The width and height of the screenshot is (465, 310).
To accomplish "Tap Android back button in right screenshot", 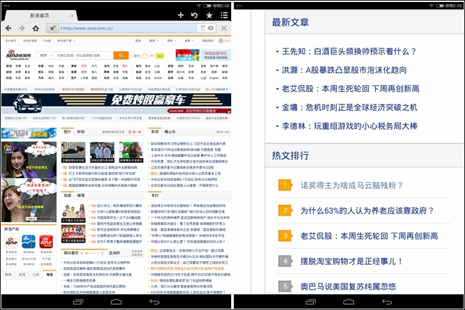I will pyautogui.click(x=387, y=302).
